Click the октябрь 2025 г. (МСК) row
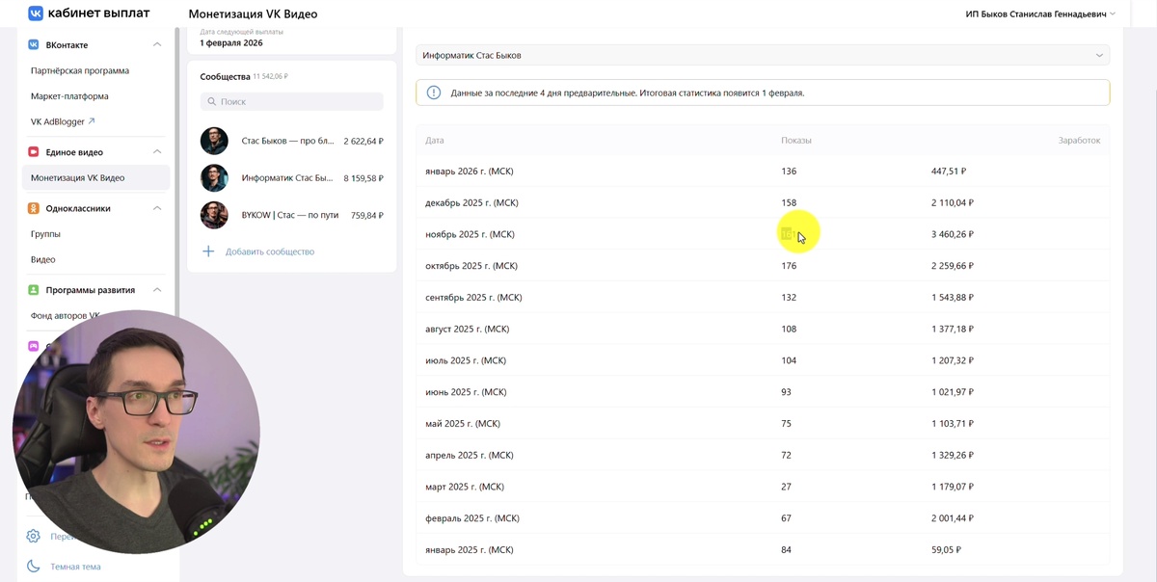Image resolution: width=1157 pixels, height=582 pixels. [763, 266]
